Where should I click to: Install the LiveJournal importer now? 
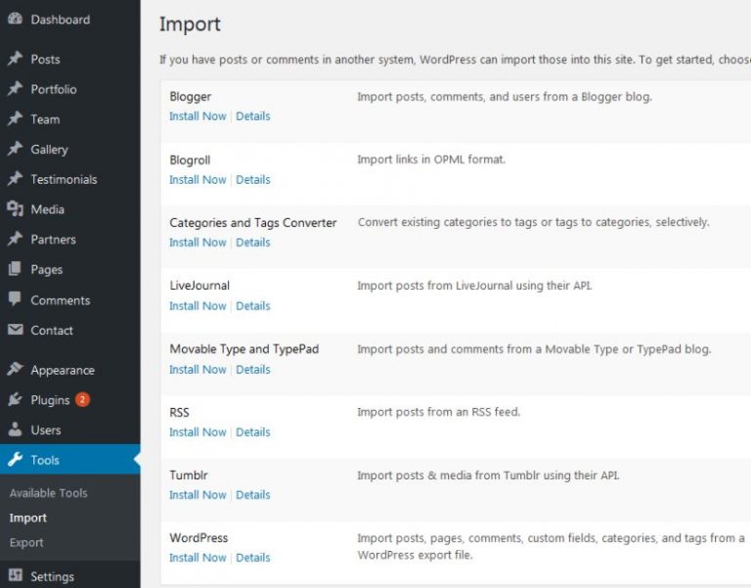pos(198,306)
